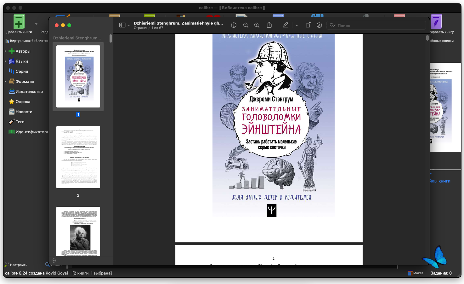Open the highlight color dropdown arrow
Image resolution: width=464 pixels, height=284 pixels.
297,26
